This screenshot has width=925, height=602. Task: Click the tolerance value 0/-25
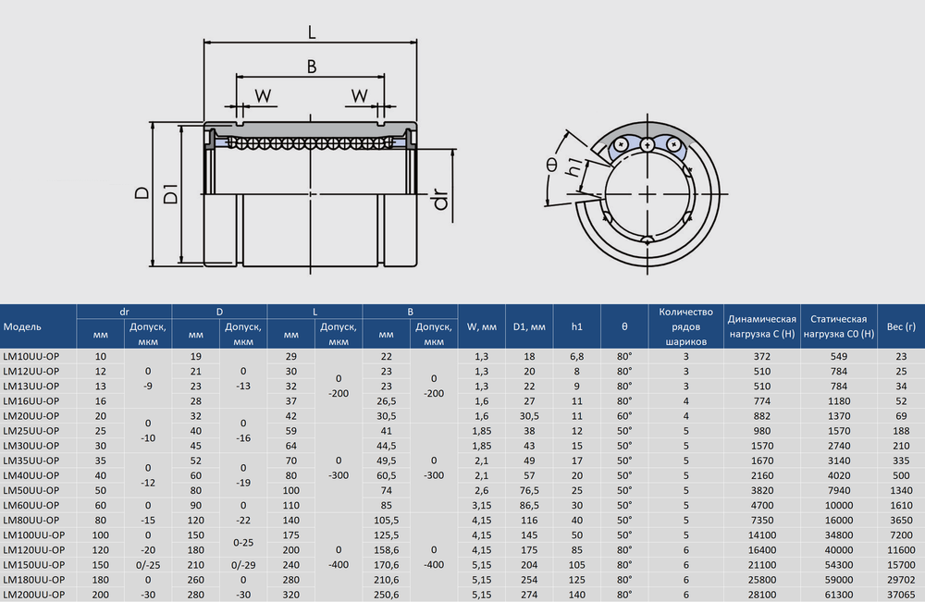coord(148,565)
